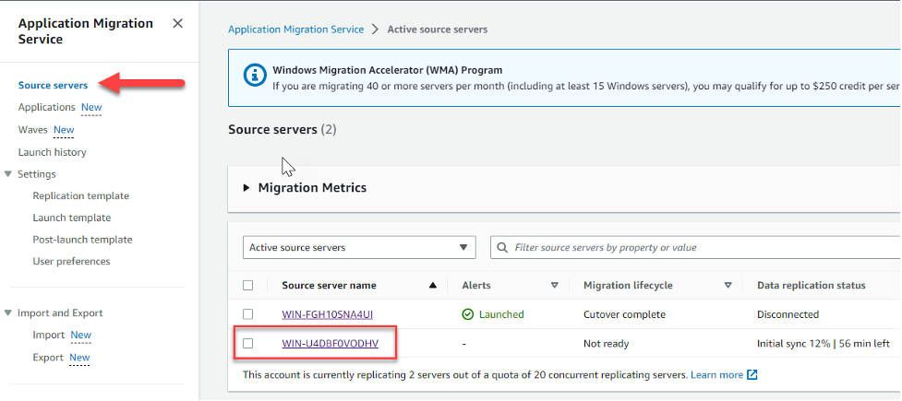The width and height of the screenshot is (902, 401).
Task: Check the WIN-U4DBF0VODHV server row
Action: pos(247,344)
